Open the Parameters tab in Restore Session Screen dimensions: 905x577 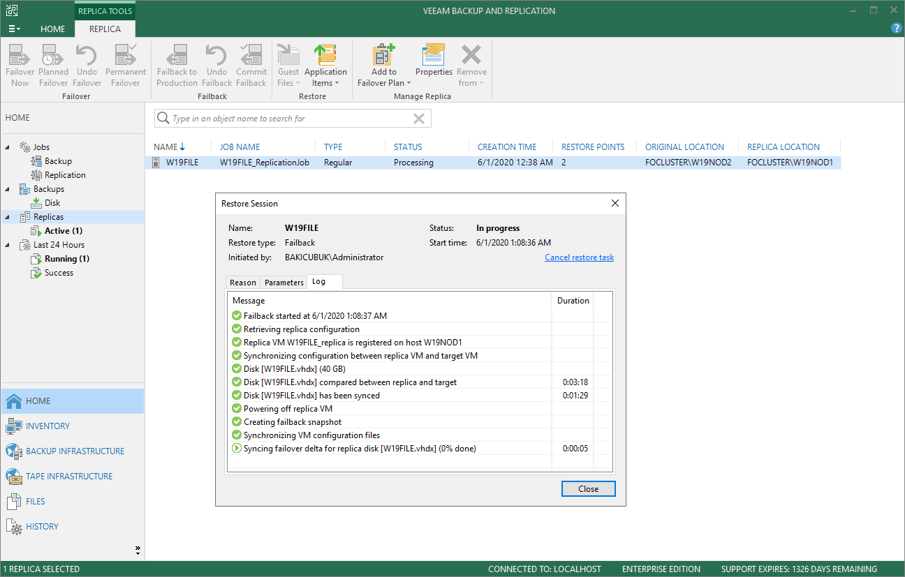point(284,283)
